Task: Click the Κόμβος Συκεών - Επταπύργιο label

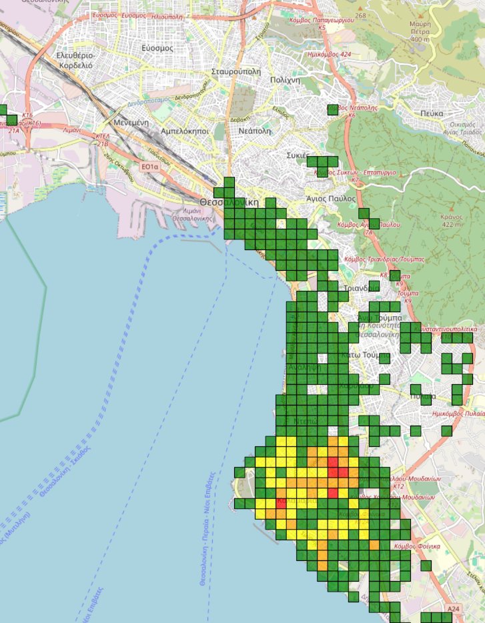Action: click(x=355, y=173)
